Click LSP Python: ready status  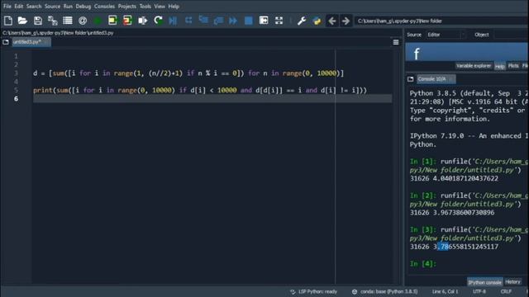tap(314, 291)
